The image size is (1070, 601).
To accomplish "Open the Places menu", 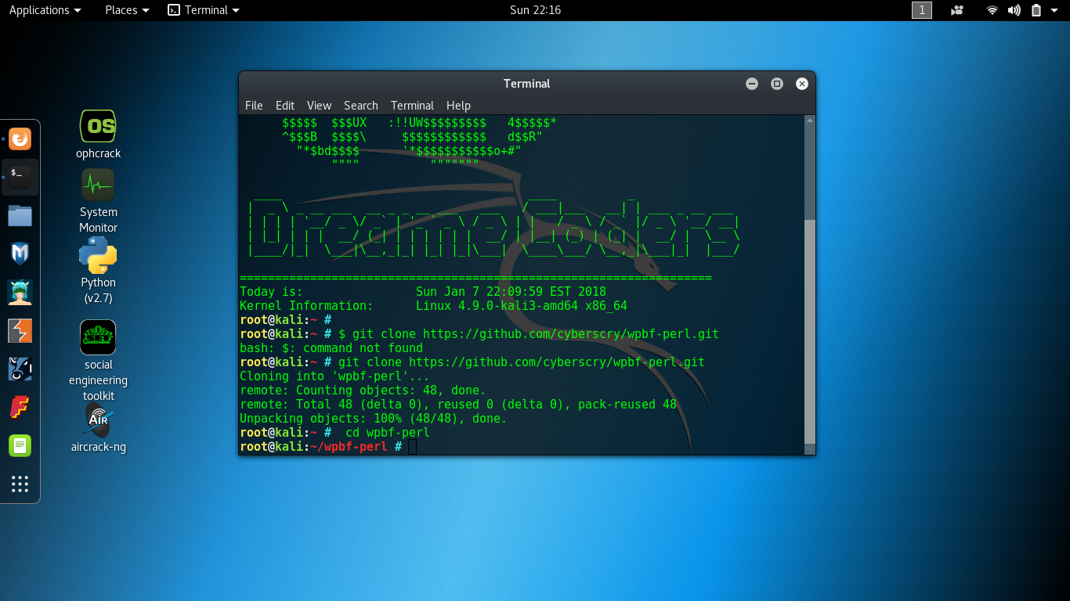I will pyautogui.click(x=127, y=10).
